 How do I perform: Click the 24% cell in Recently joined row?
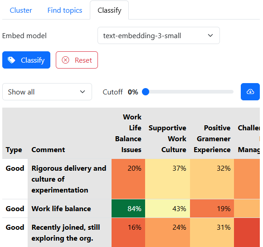(x=168, y=232)
